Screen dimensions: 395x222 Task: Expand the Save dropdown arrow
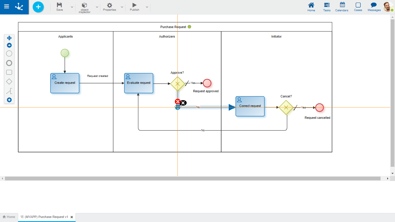[72, 7]
